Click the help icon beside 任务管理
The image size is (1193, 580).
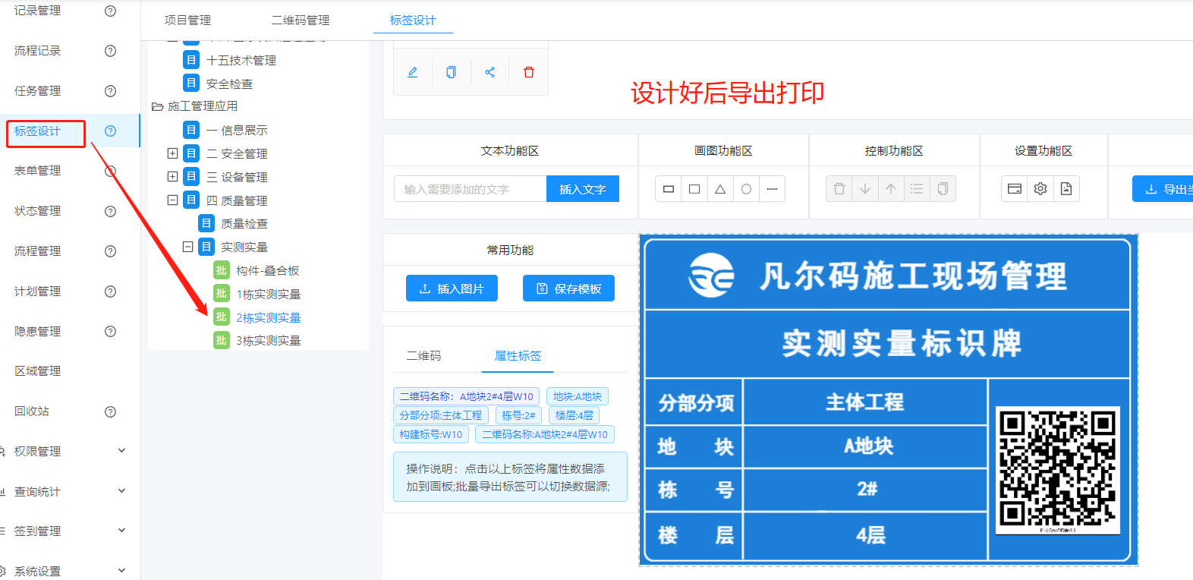(110, 91)
